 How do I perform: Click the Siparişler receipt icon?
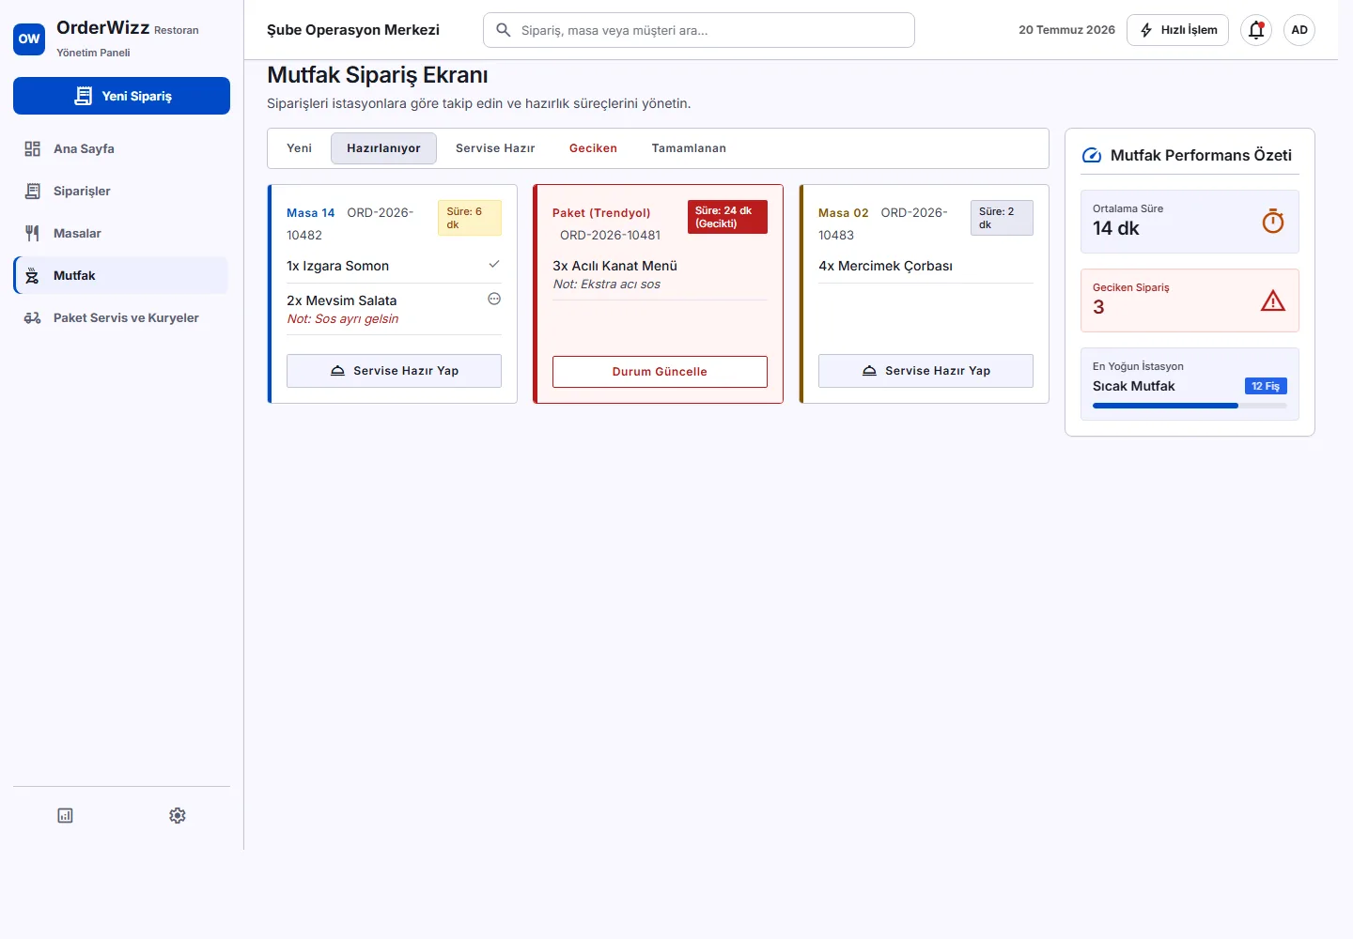point(33,191)
